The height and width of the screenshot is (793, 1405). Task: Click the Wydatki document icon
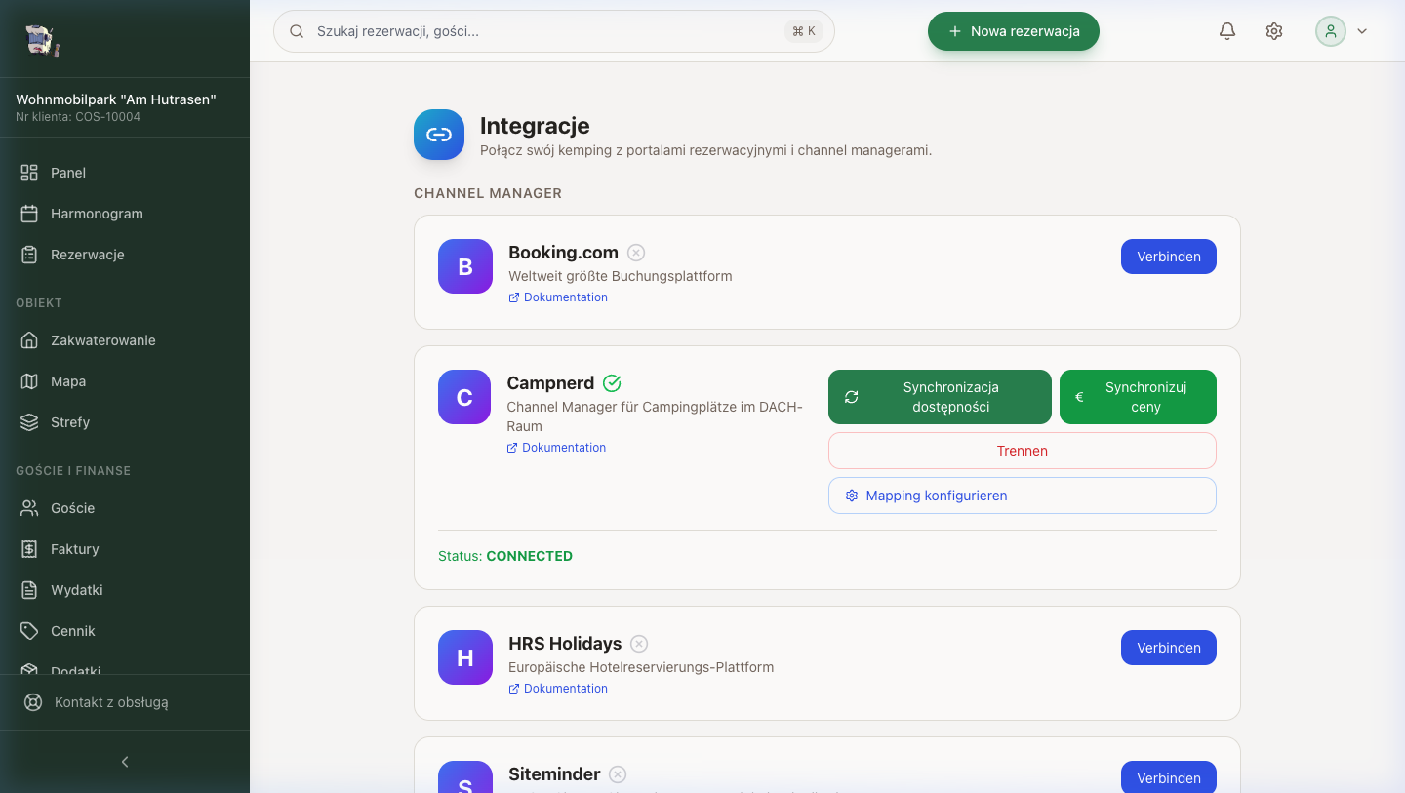coord(29,590)
